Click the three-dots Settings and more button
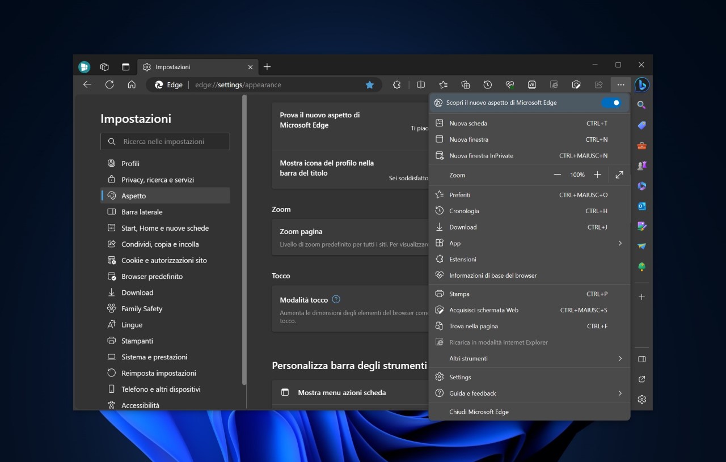 [621, 84]
